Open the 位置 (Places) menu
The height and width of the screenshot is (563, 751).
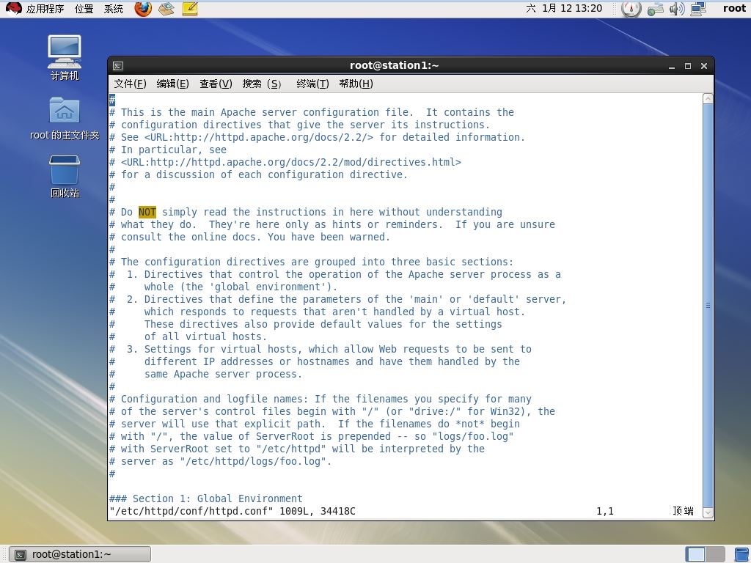(84, 9)
